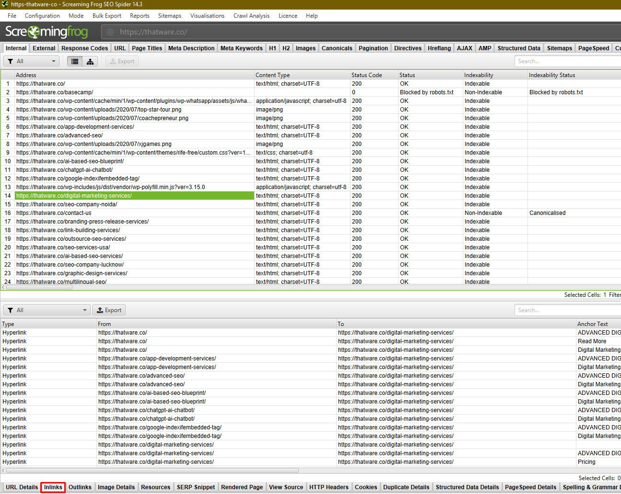Image resolution: width=621 pixels, height=494 pixels.
Task: Switch to the Meta Keywords tab
Action: point(242,48)
